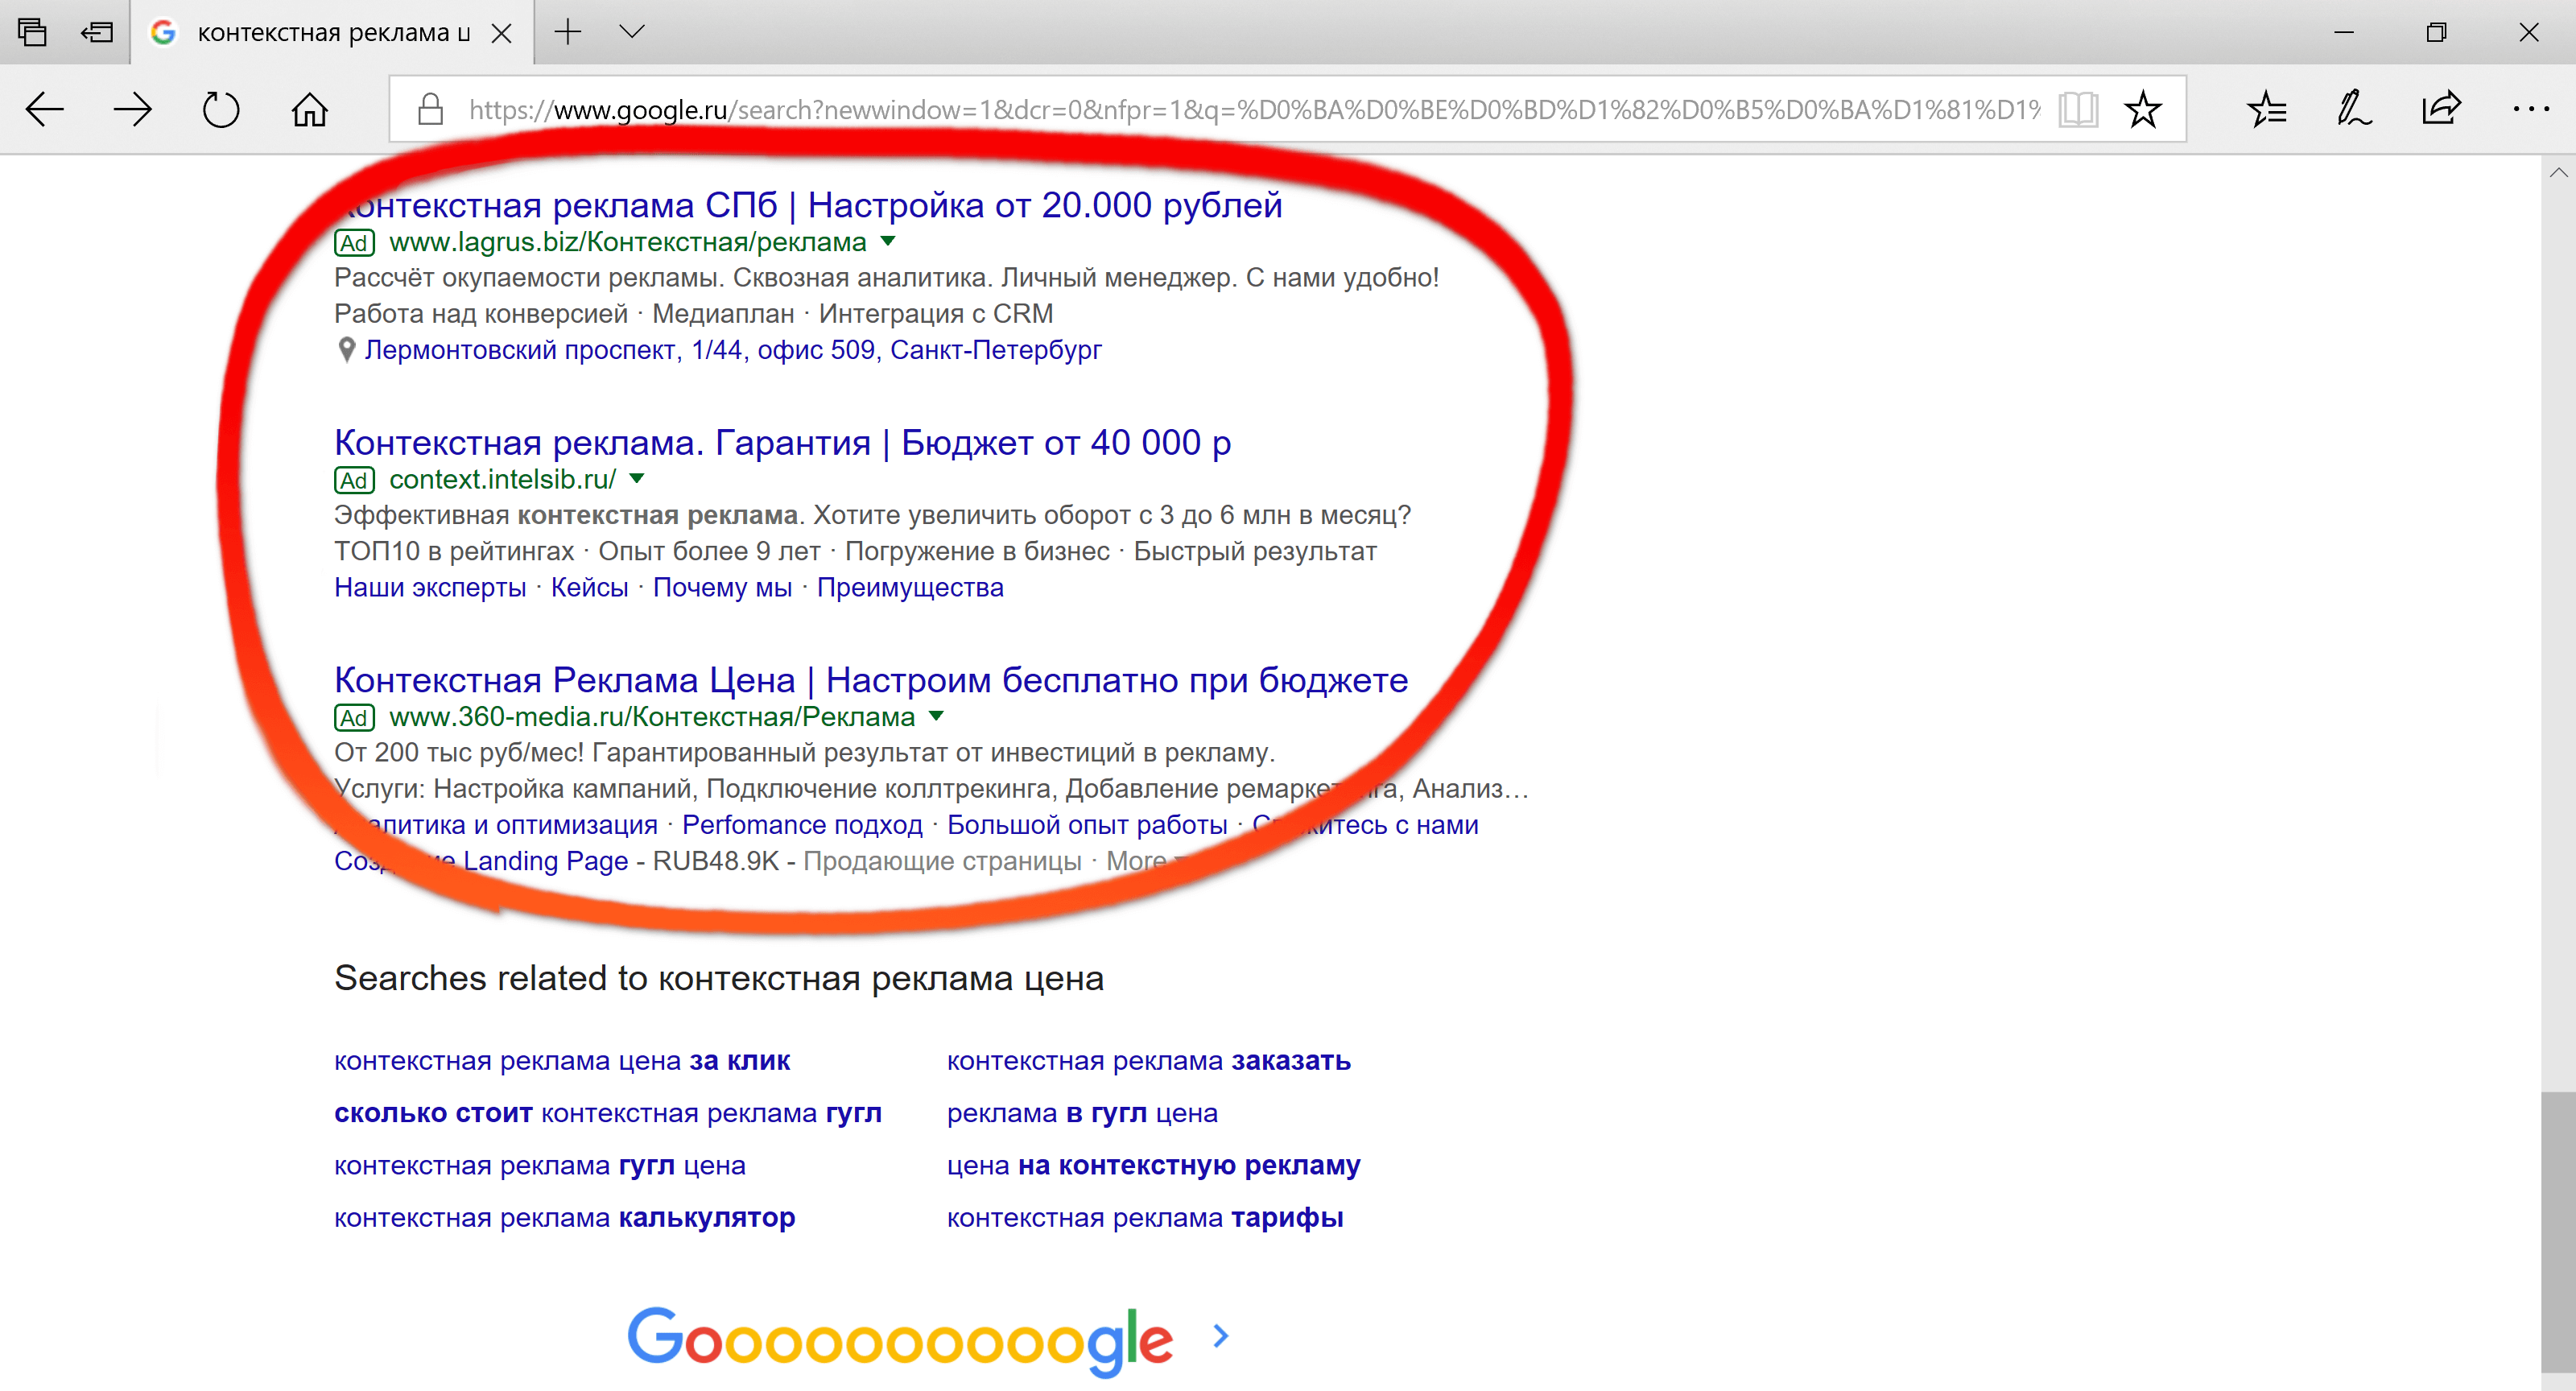Screen dimensions: 2576x1391
Task: Open a new tab
Action: pyautogui.click(x=567, y=32)
